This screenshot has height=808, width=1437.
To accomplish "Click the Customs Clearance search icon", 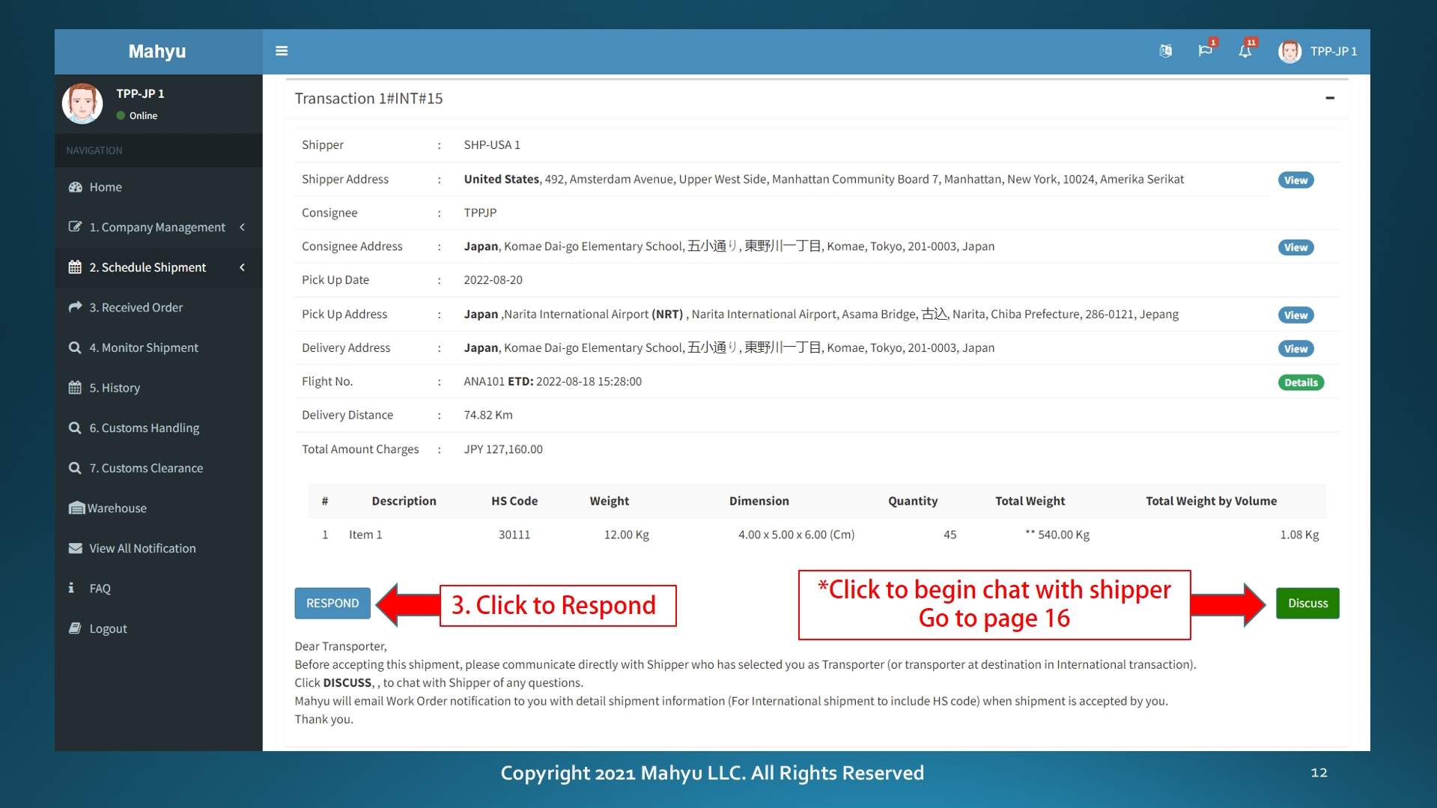I will [x=75, y=468].
